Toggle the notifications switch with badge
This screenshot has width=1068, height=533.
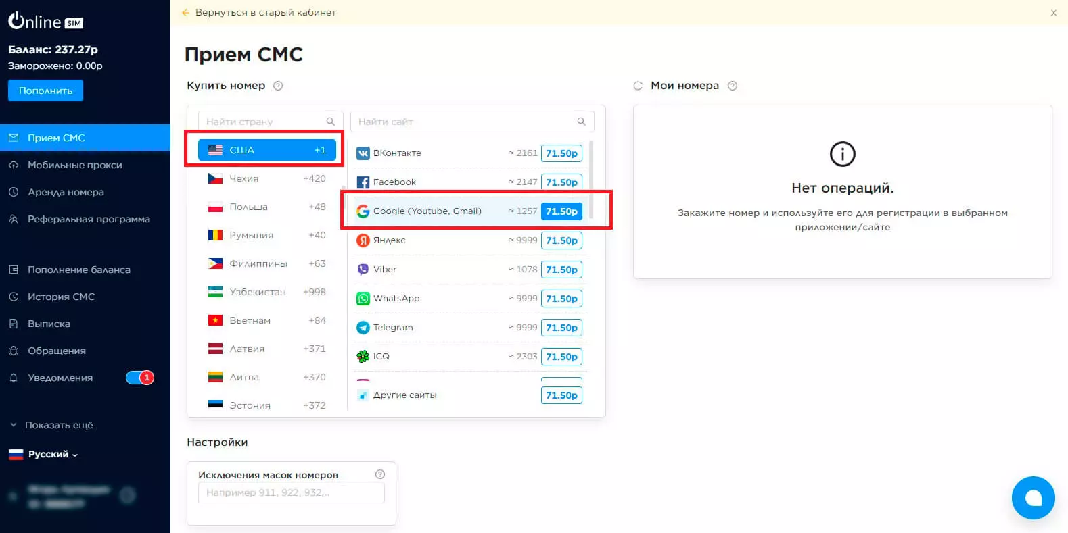pos(140,378)
